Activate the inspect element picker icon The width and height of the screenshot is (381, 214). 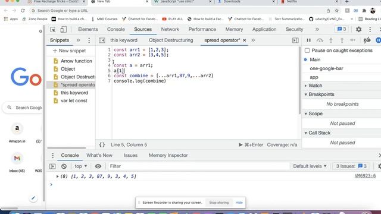pos(53,29)
